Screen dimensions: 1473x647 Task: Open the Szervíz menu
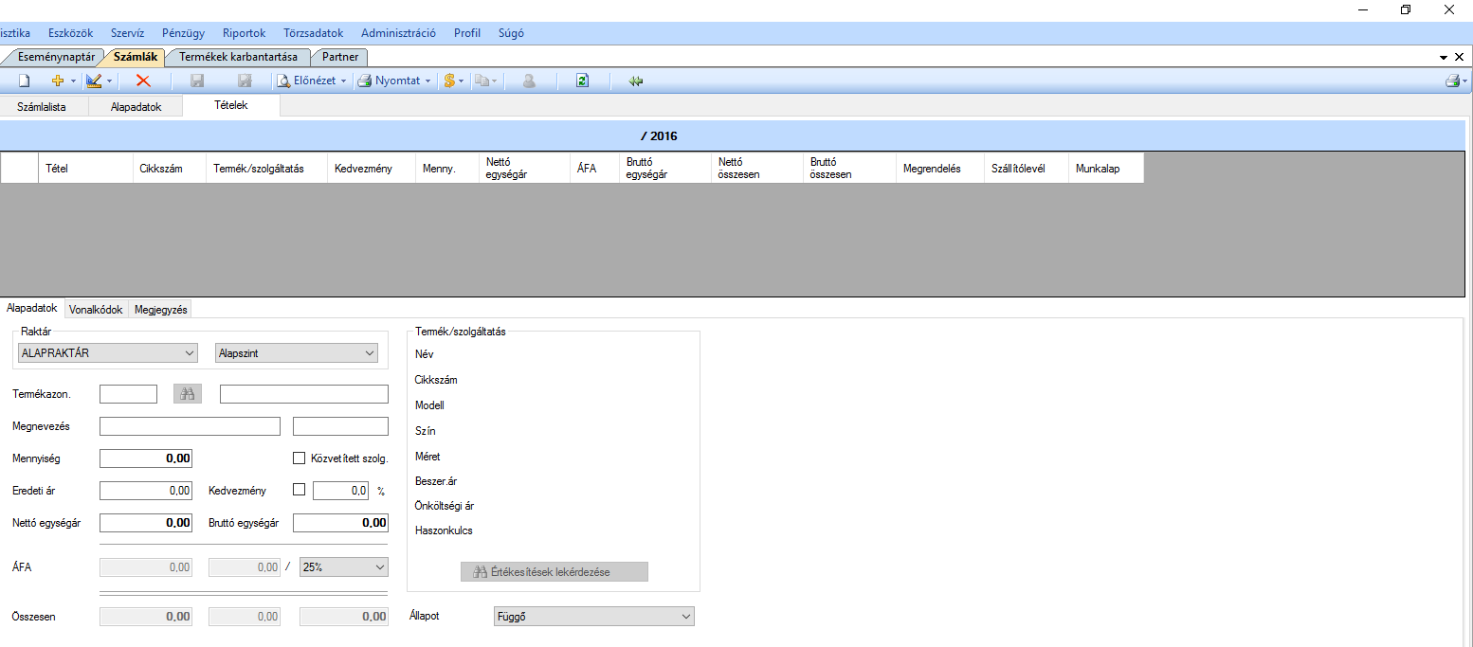[x=128, y=33]
